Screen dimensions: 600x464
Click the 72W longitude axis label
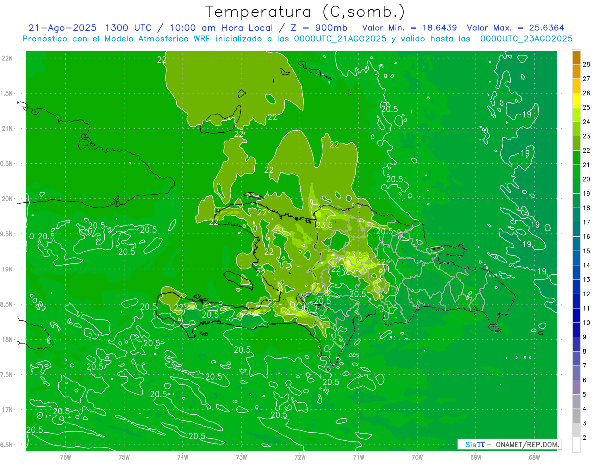click(x=300, y=457)
